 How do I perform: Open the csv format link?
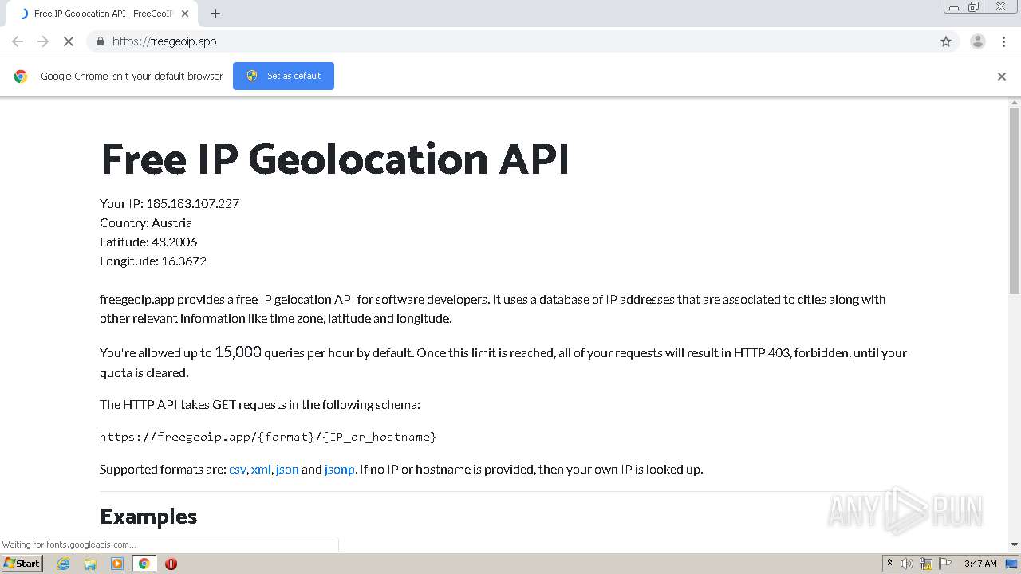click(238, 470)
